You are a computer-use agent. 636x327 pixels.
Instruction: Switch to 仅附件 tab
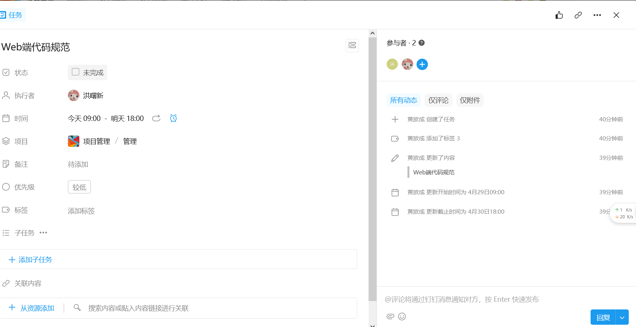470,100
